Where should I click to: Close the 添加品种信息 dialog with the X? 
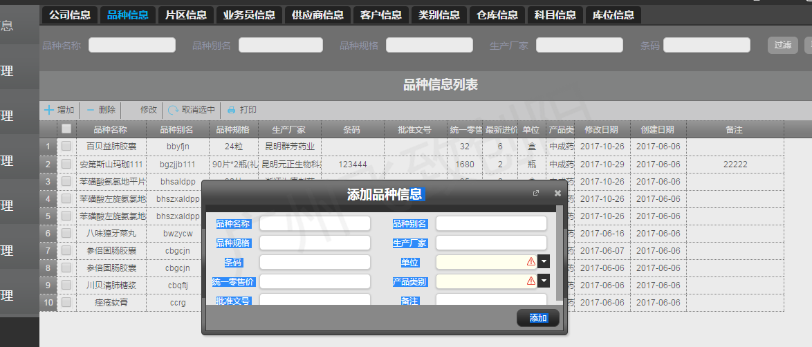pos(557,194)
